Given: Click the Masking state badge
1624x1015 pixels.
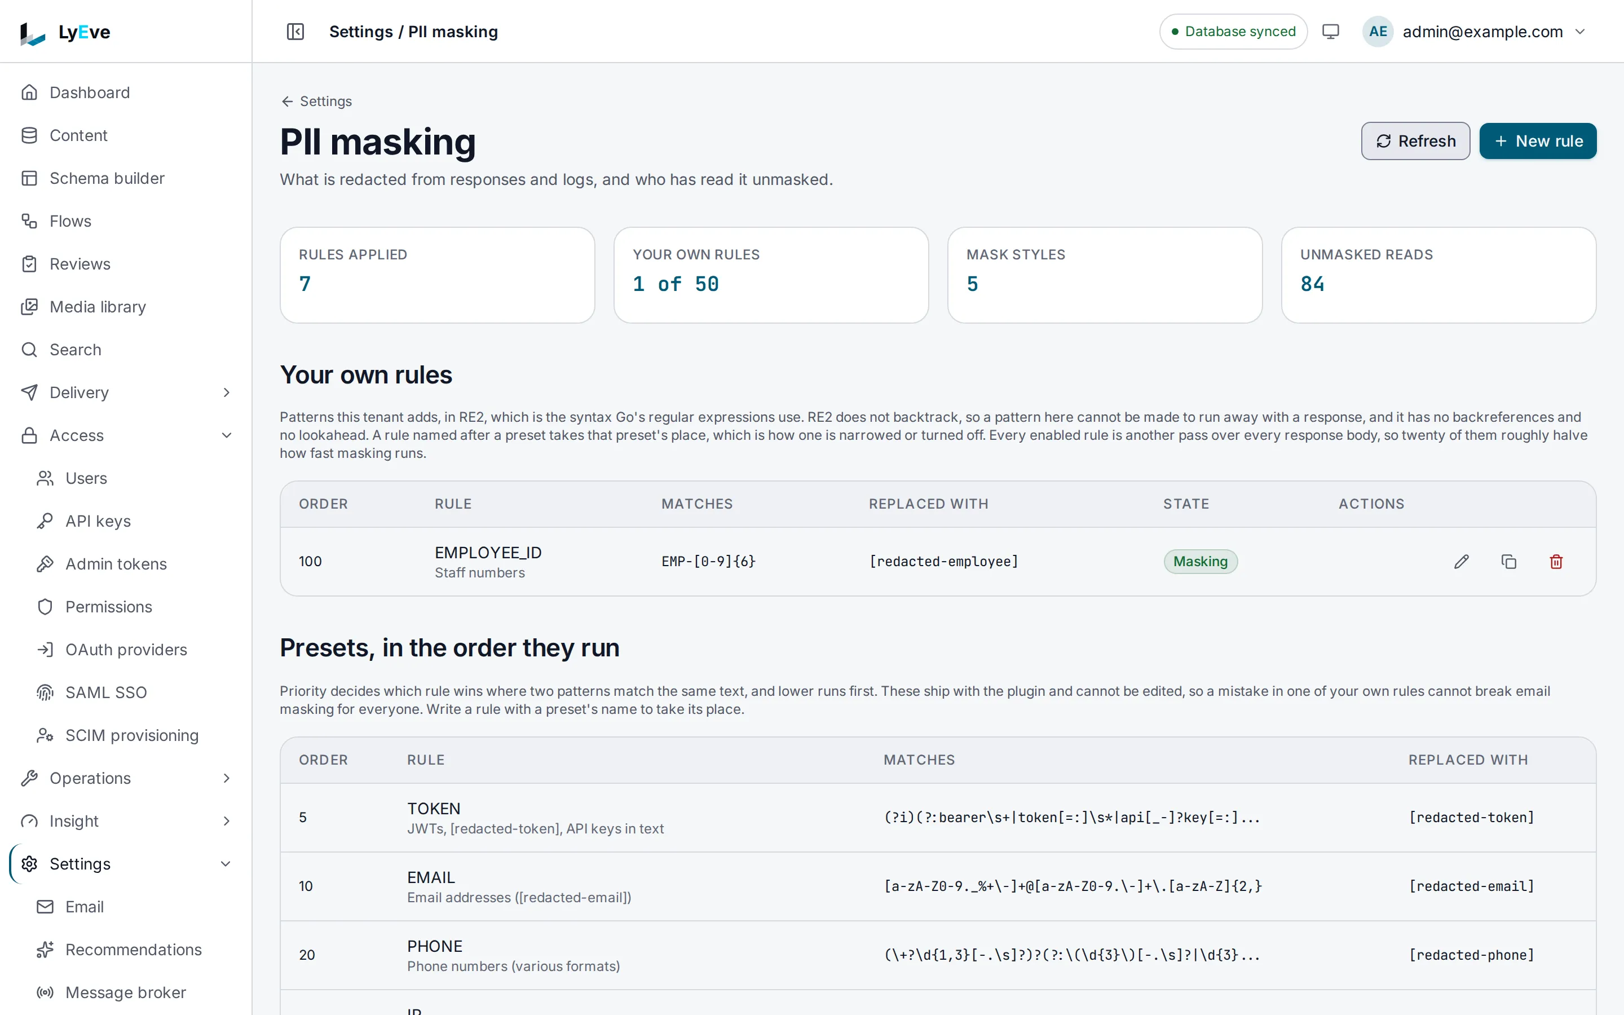Looking at the screenshot, I should 1200,562.
